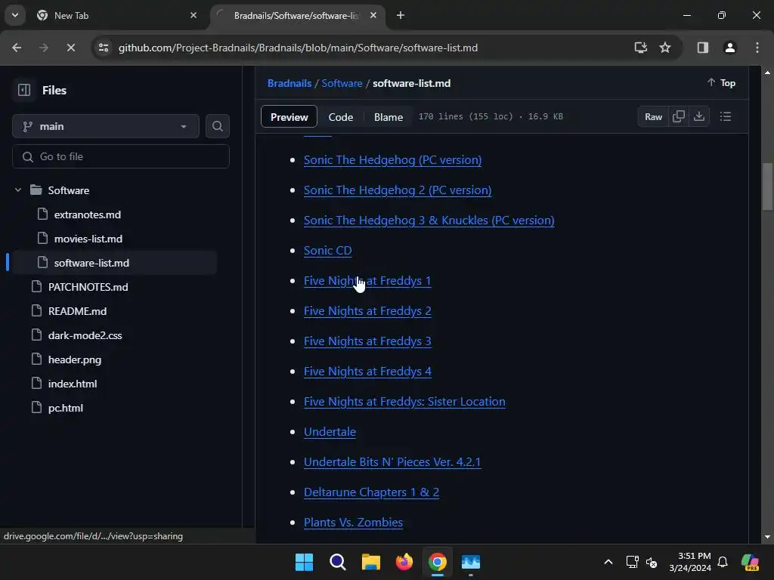Open PATCHNOTES.md file

tap(88, 287)
